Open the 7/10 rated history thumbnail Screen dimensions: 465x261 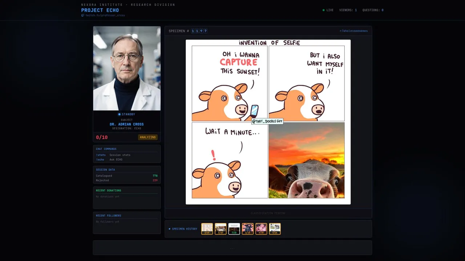tap(234, 229)
